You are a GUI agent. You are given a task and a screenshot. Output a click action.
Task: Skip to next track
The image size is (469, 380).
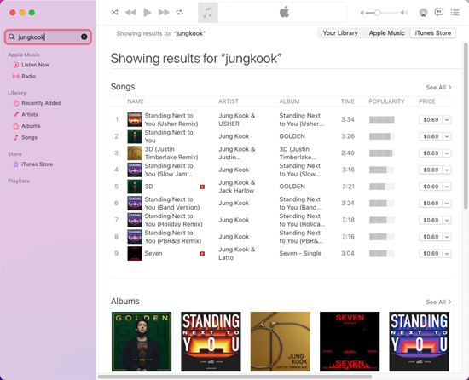pyautogui.click(x=164, y=12)
